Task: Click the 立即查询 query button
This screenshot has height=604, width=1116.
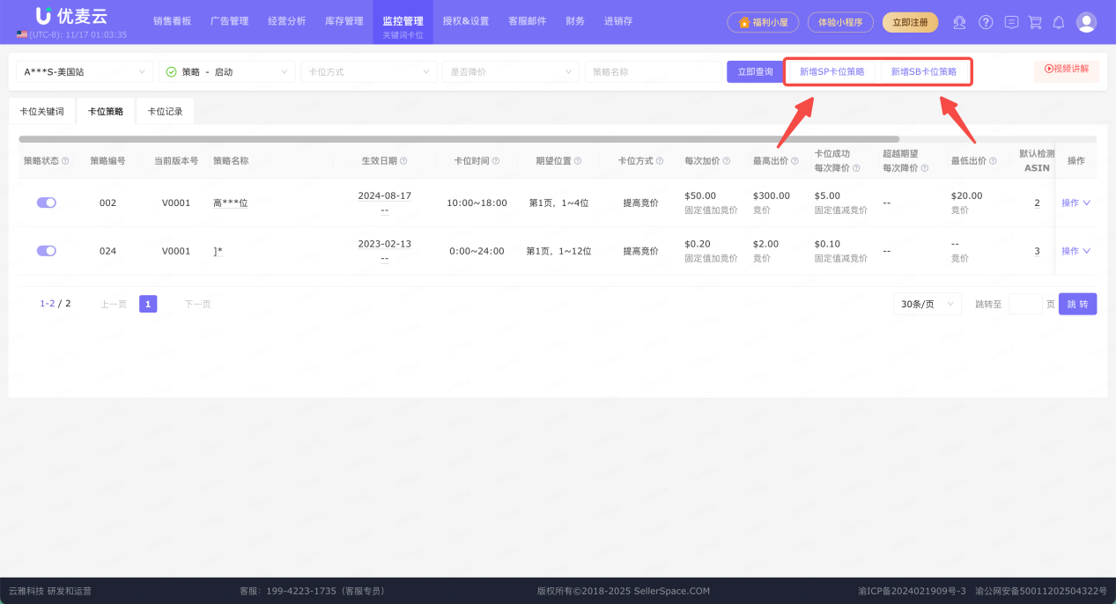Action: tap(755, 71)
